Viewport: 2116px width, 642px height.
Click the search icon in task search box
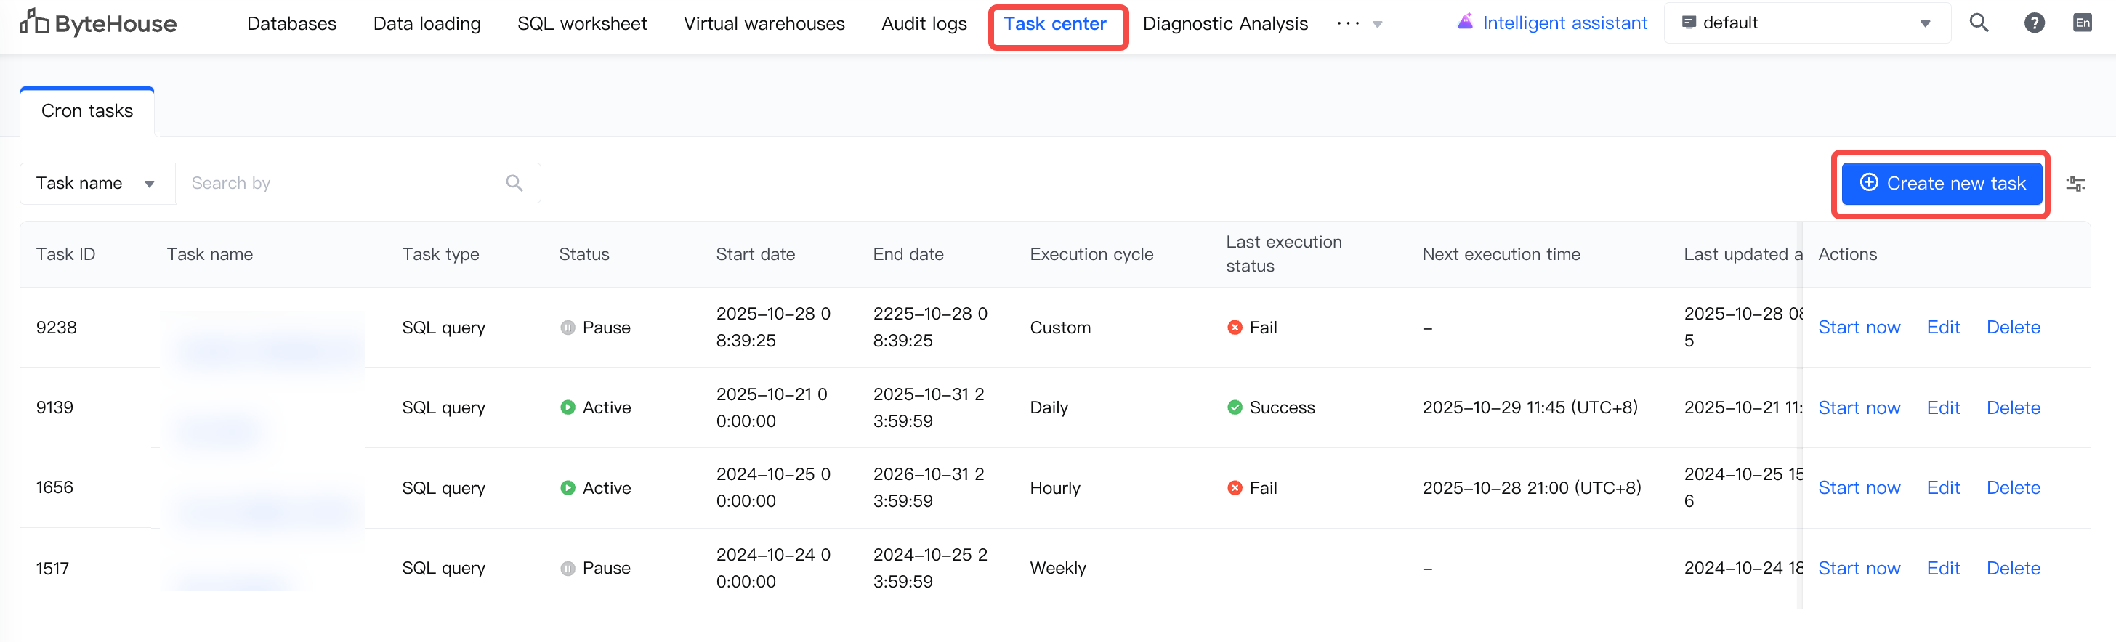(x=514, y=183)
